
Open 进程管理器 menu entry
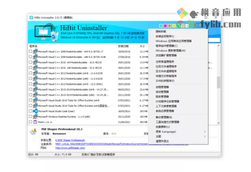[162, 87]
